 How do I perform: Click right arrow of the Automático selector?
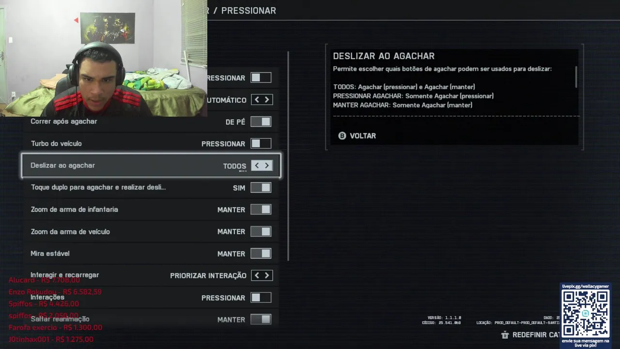pos(267,100)
